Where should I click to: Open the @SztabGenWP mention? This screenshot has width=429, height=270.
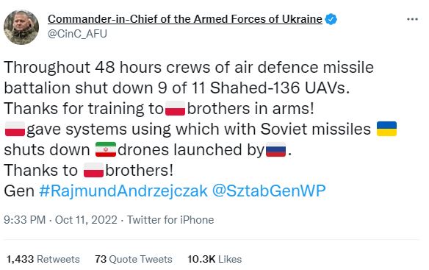point(269,191)
